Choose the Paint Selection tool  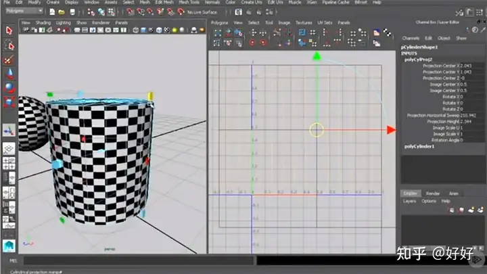[9, 60]
